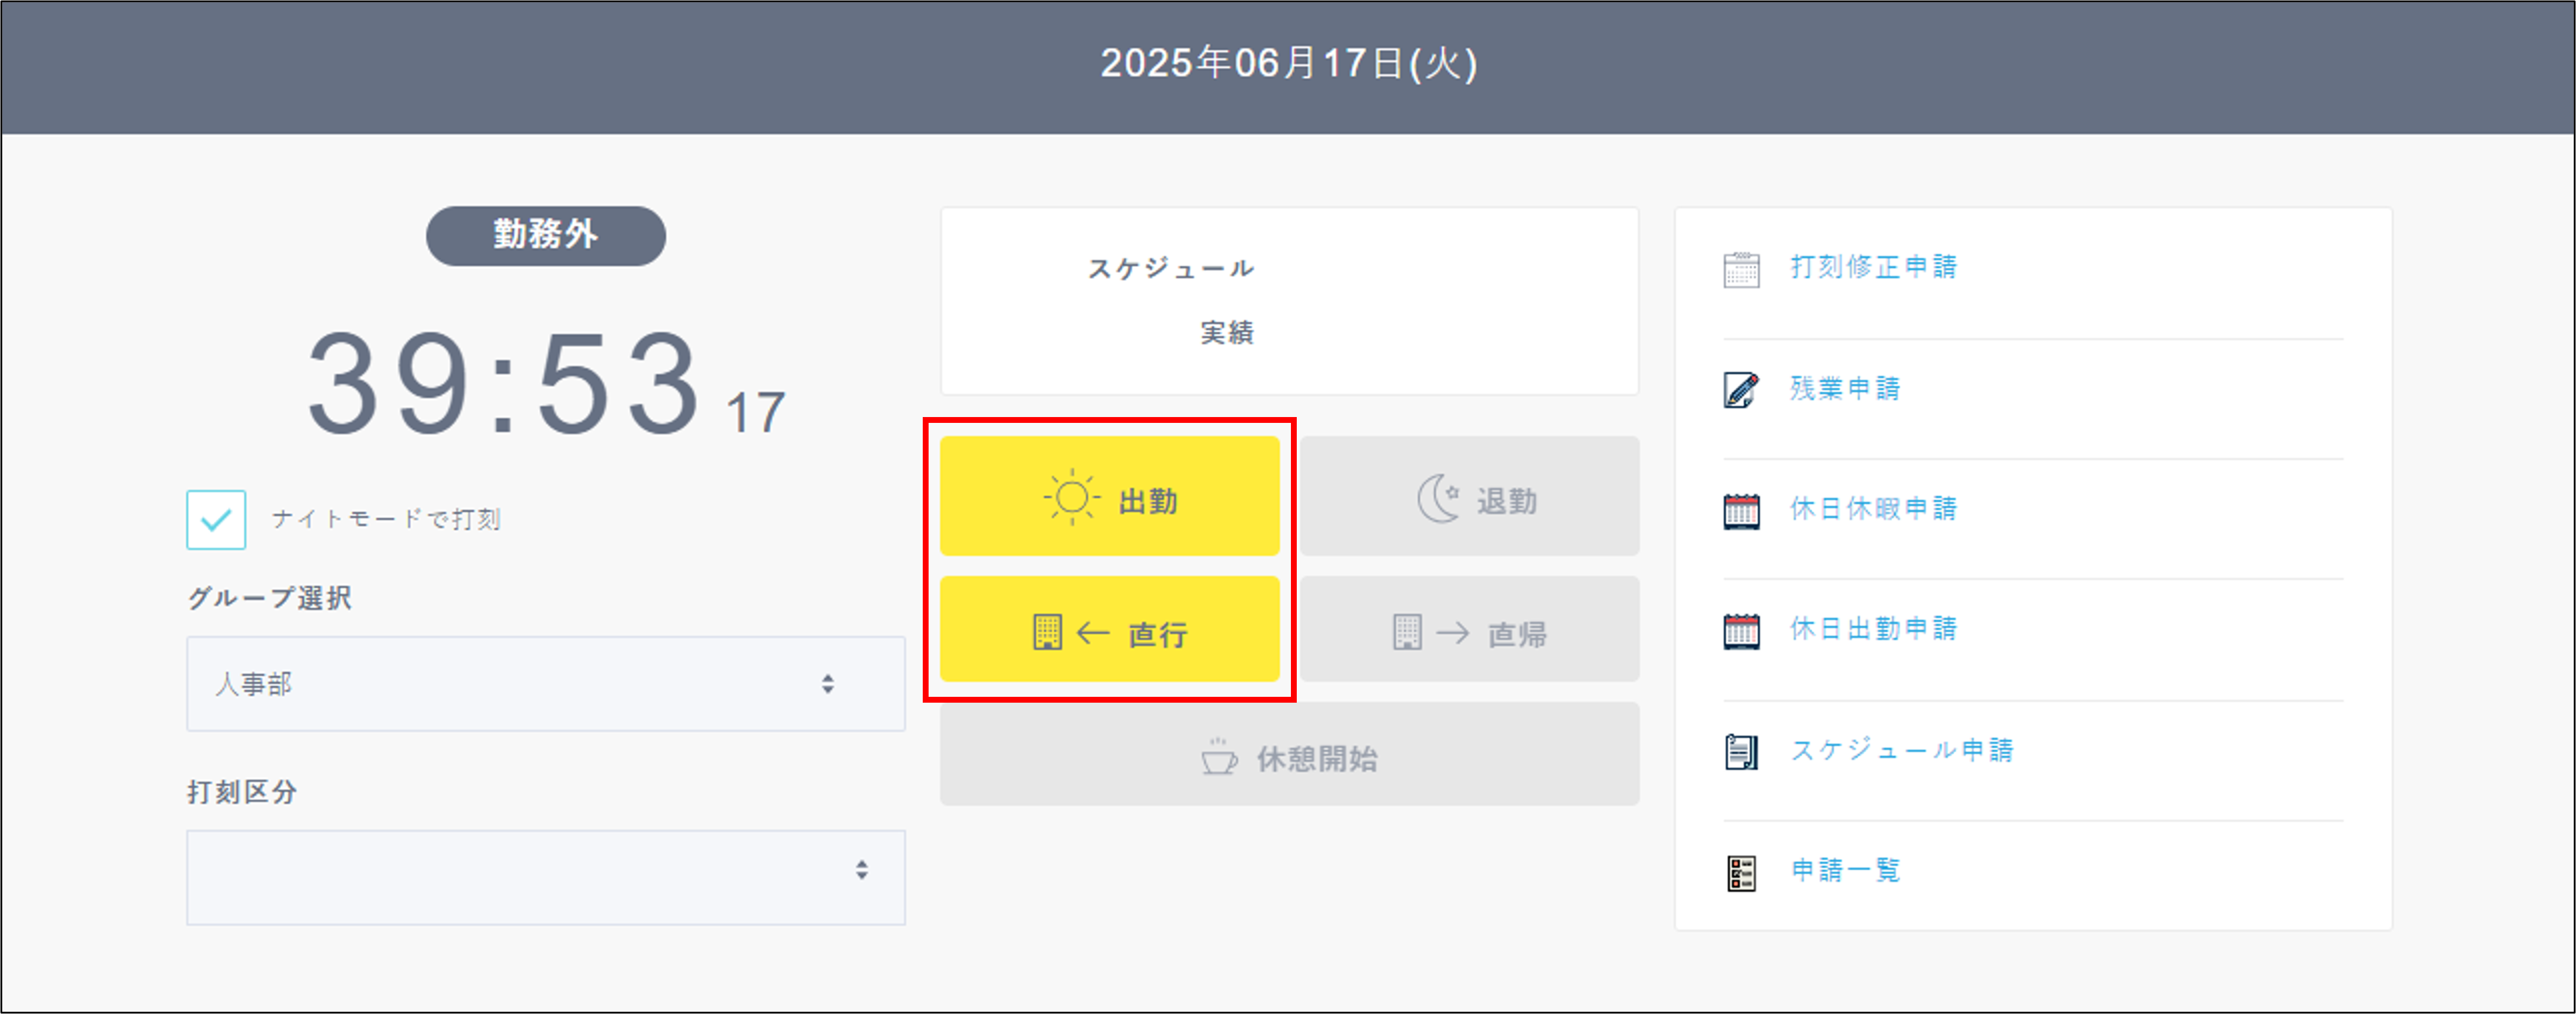
Task: Click the pencil icon beside 残業申請
Action: [1740, 388]
